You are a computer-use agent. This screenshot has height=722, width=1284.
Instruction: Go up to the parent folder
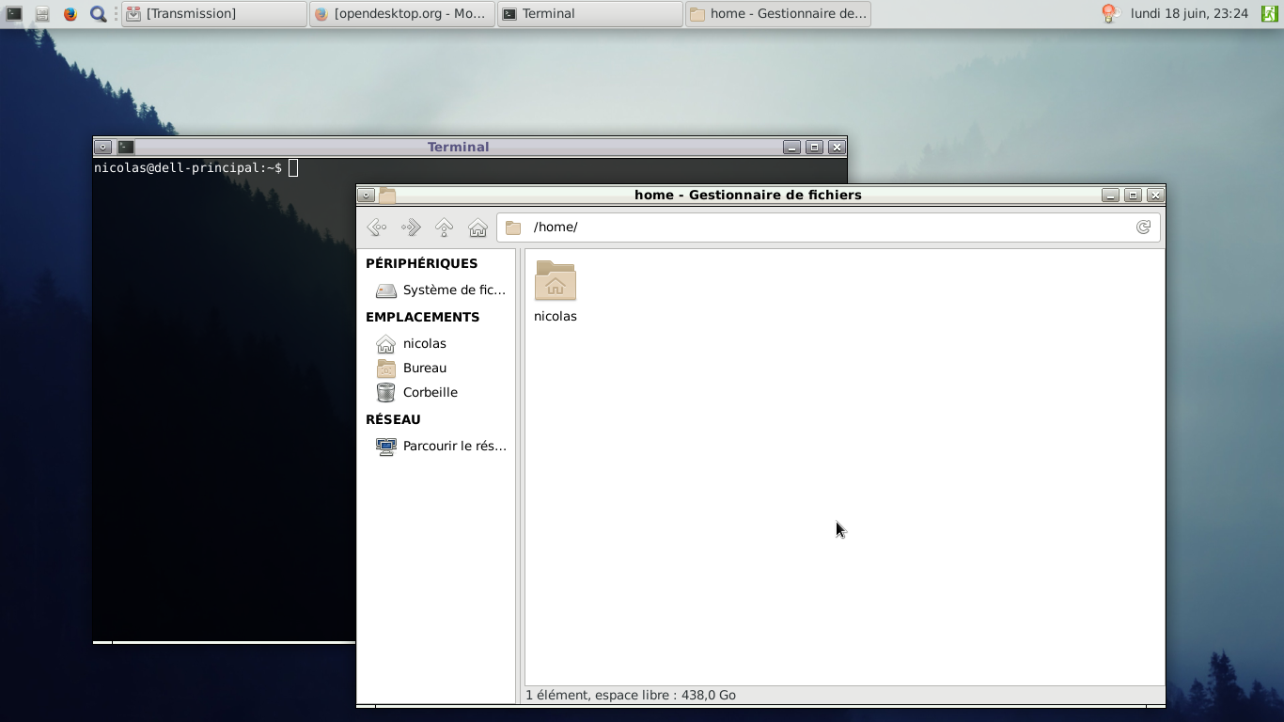[x=445, y=227]
